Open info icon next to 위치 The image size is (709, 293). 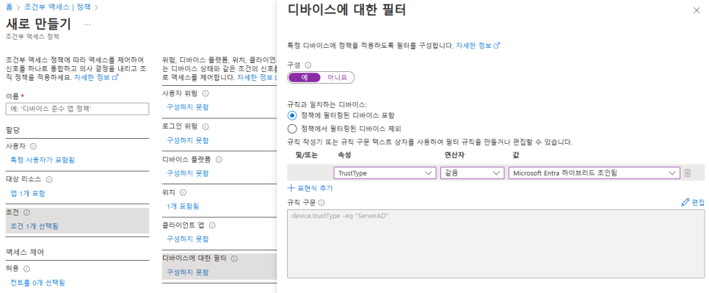coord(183,192)
